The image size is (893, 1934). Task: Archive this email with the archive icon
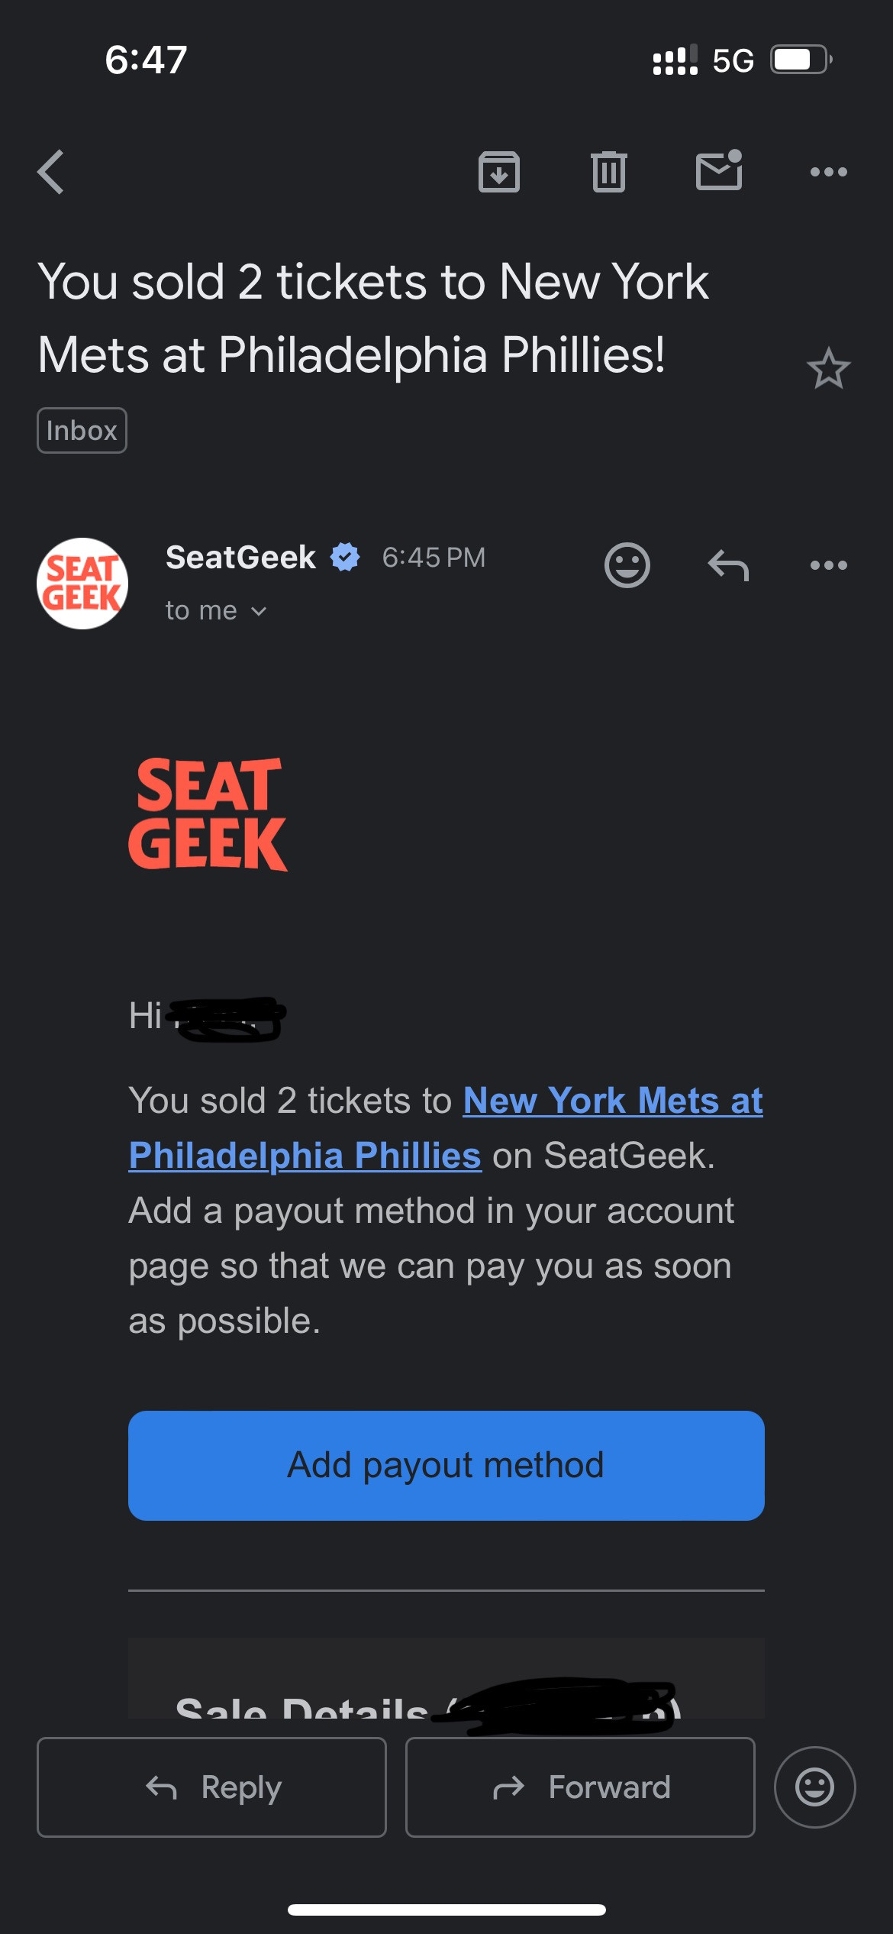498,172
